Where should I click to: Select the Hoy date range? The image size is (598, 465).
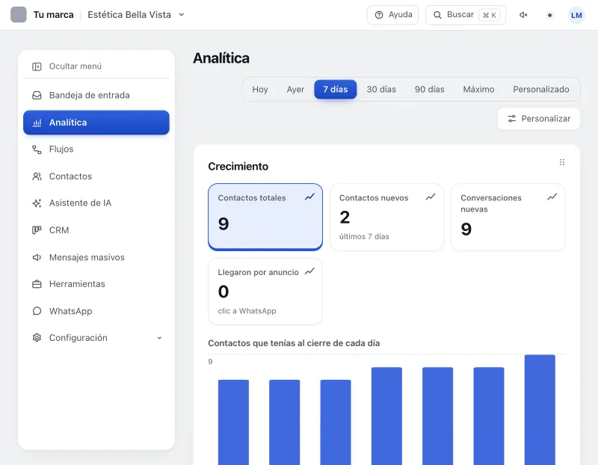point(260,89)
